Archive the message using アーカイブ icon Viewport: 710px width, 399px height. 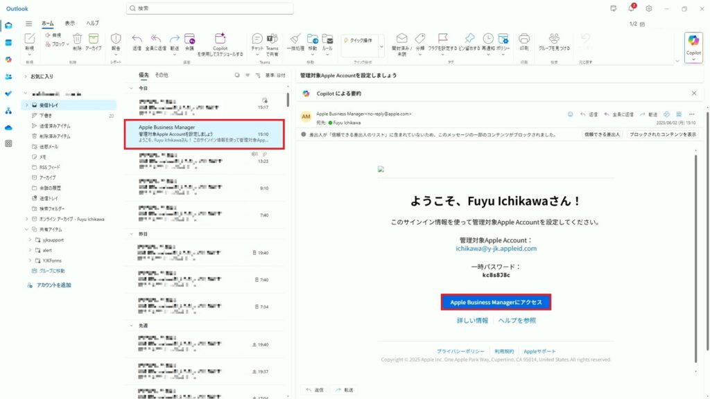(94, 39)
